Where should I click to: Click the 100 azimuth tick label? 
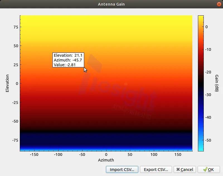pyautogui.click(x=154, y=154)
